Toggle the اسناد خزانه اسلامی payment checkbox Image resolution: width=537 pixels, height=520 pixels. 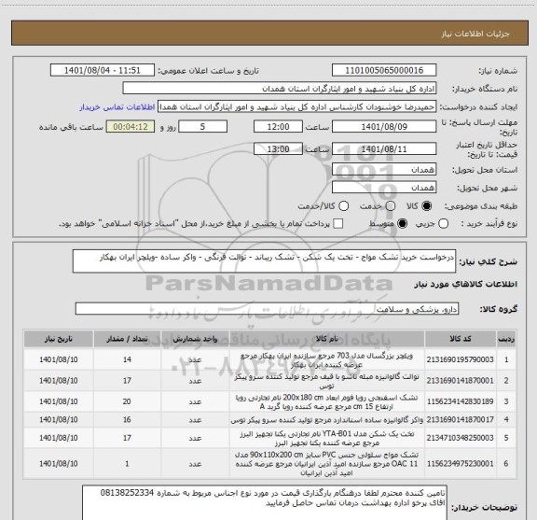point(338,224)
